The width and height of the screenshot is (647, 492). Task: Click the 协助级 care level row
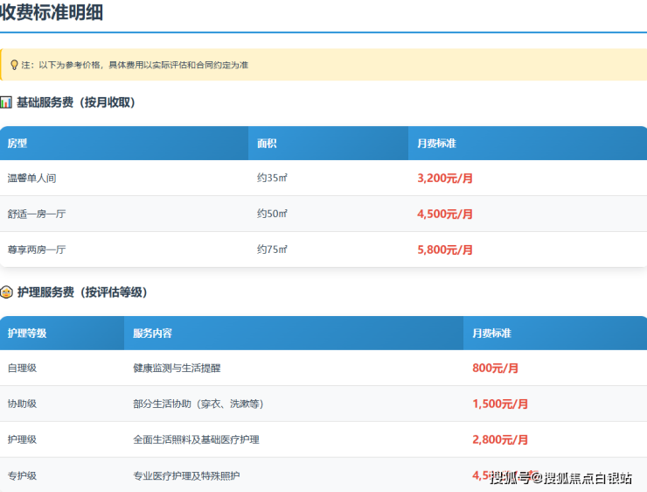point(22,404)
